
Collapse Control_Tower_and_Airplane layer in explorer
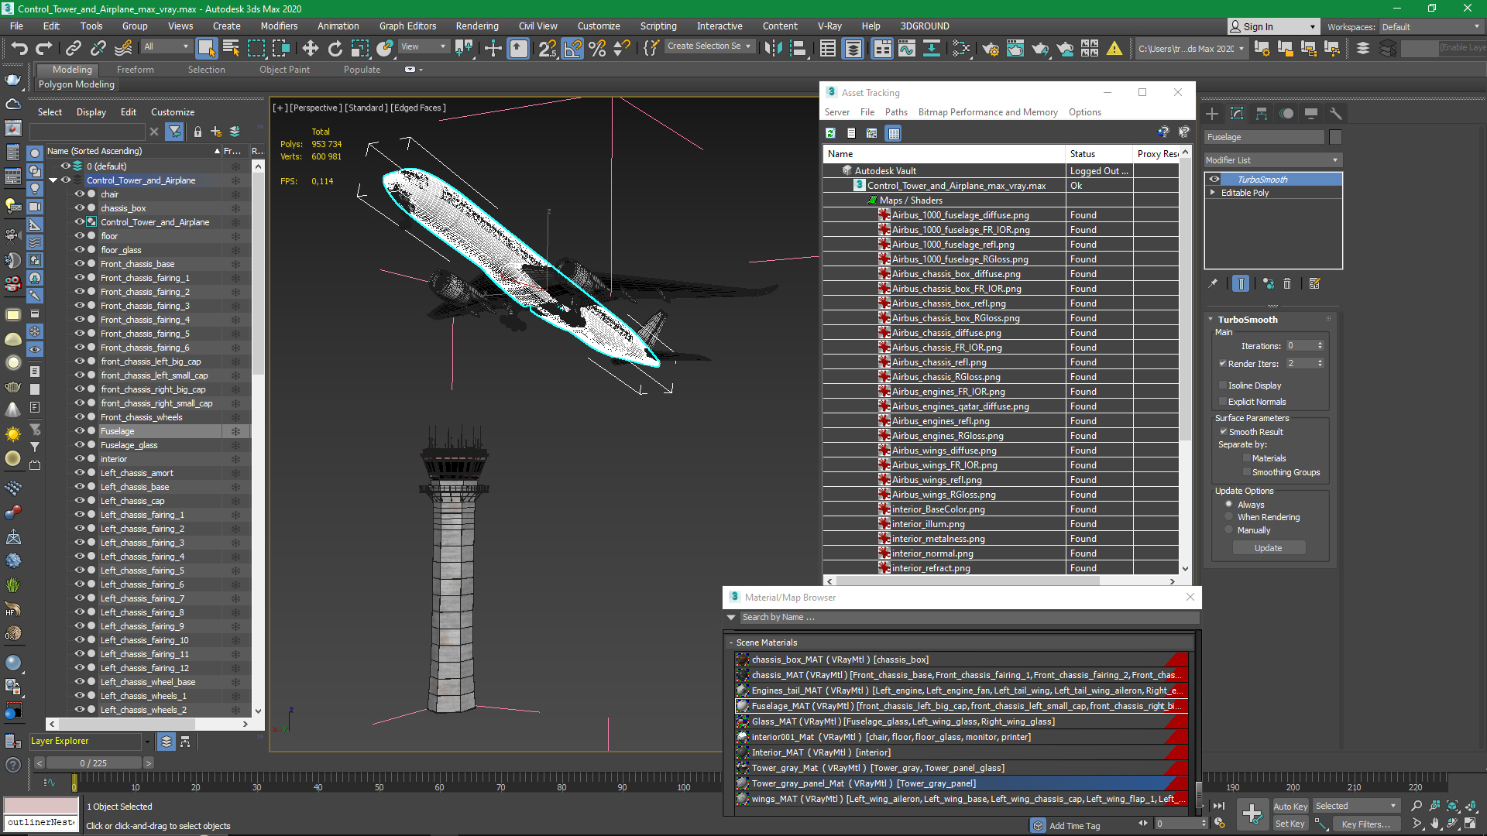[x=53, y=180]
